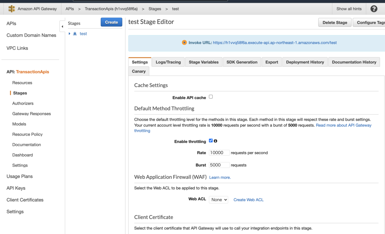This screenshot has width=385, height=234.
Task: Open Models in the sidebar
Action: point(19,124)
